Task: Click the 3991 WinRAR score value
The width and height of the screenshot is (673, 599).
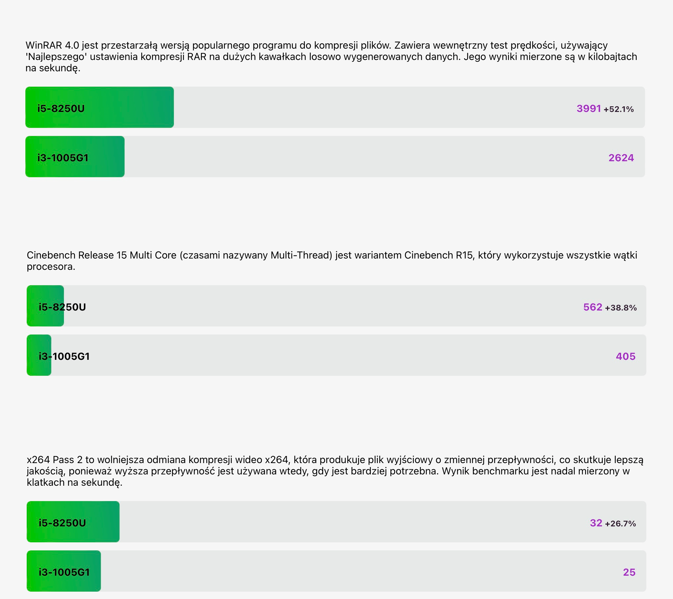Action: tap(588, 109)
